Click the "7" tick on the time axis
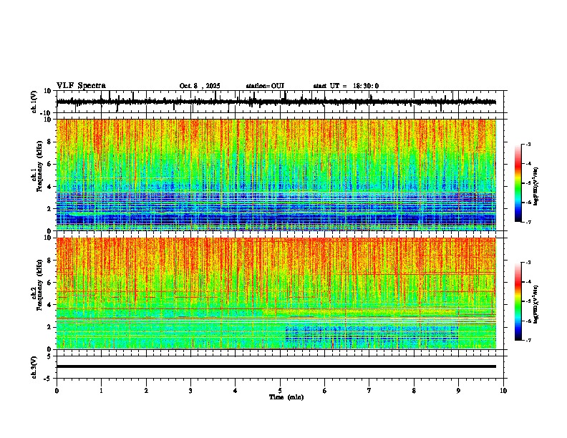 click(x=369, y=391)
